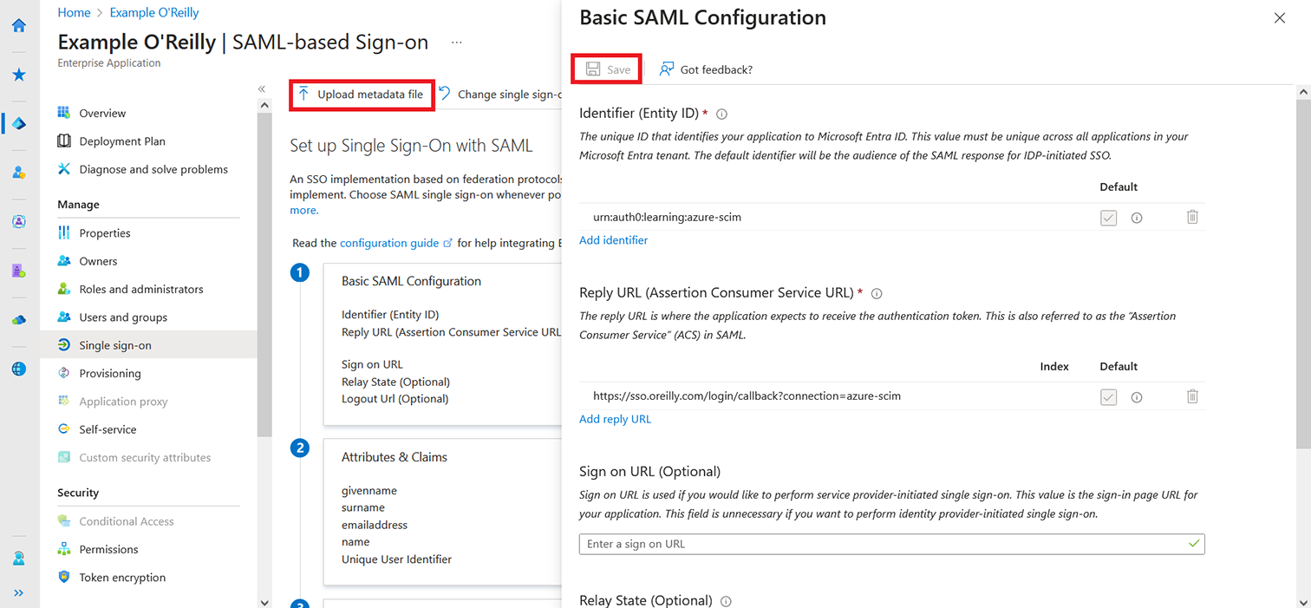Click the Properties bars icon

64,232
